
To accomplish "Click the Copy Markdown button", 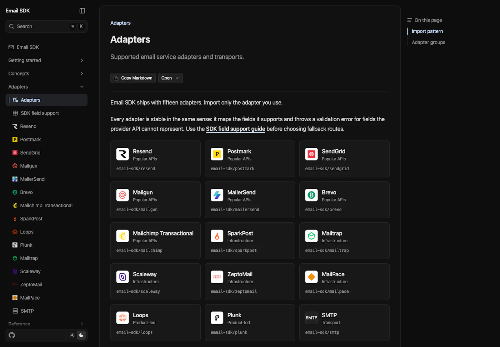I will tap(133, 78).
